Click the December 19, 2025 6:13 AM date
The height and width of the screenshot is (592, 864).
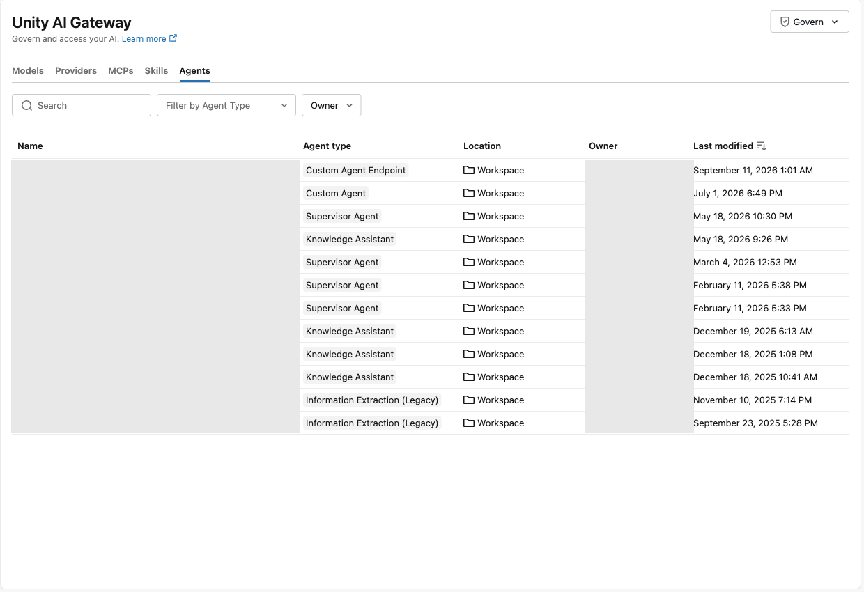coord(753,331)
